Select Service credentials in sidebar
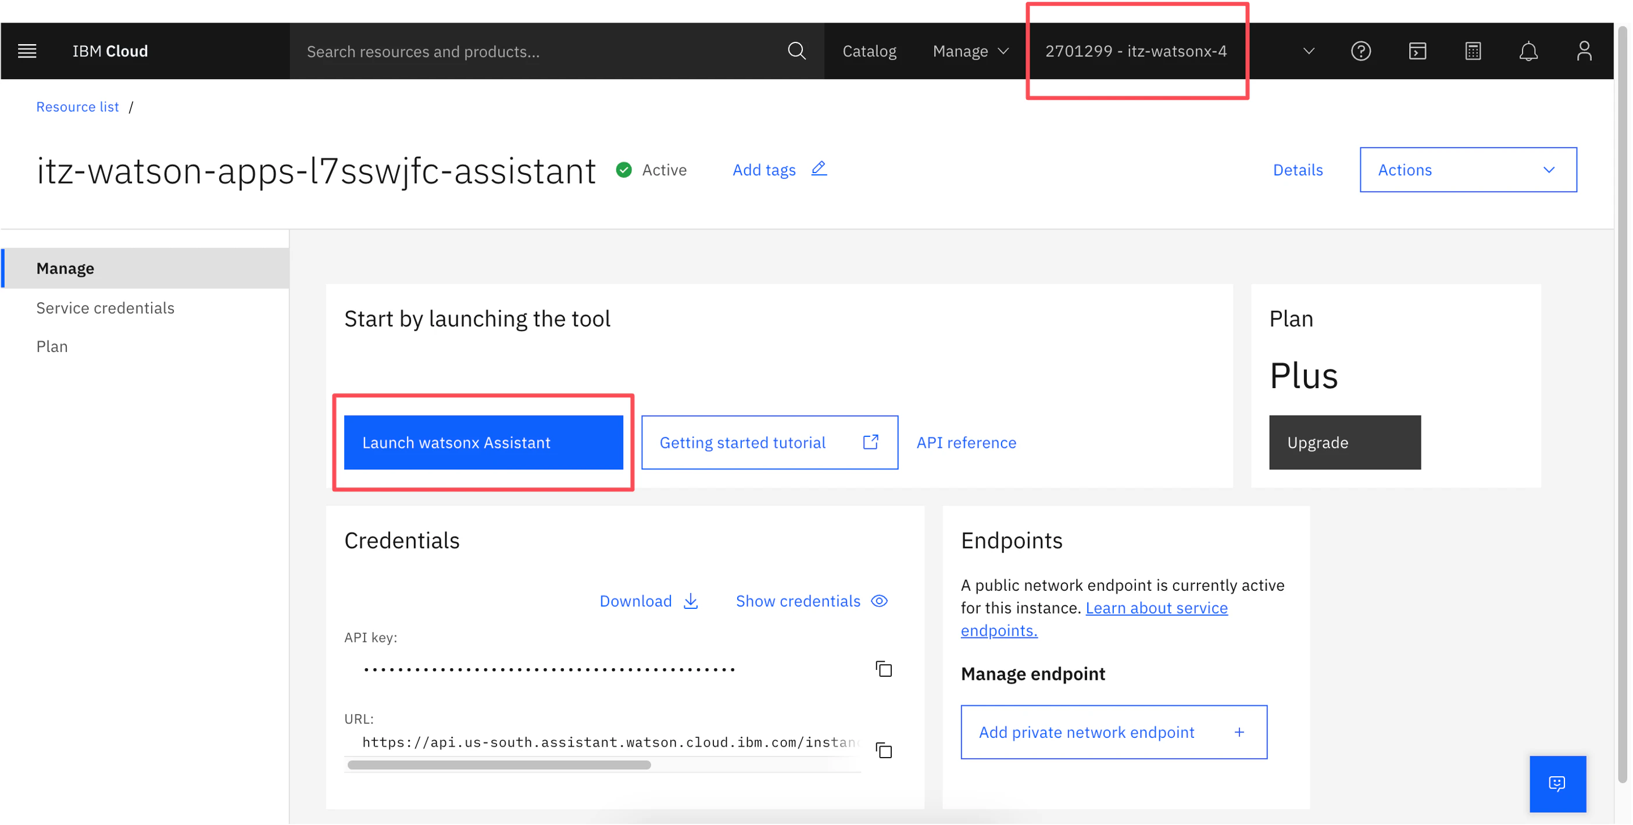This screenshot has width=1633, height=825. coord(105,308)
